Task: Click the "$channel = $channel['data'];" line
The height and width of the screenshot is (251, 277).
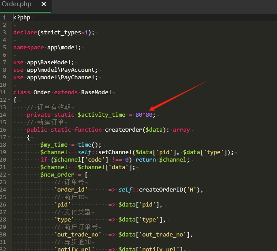Action: (x=88, y=167)
